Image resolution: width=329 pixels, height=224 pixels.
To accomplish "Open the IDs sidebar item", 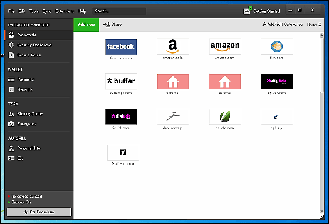I will [x=39, y=158].
